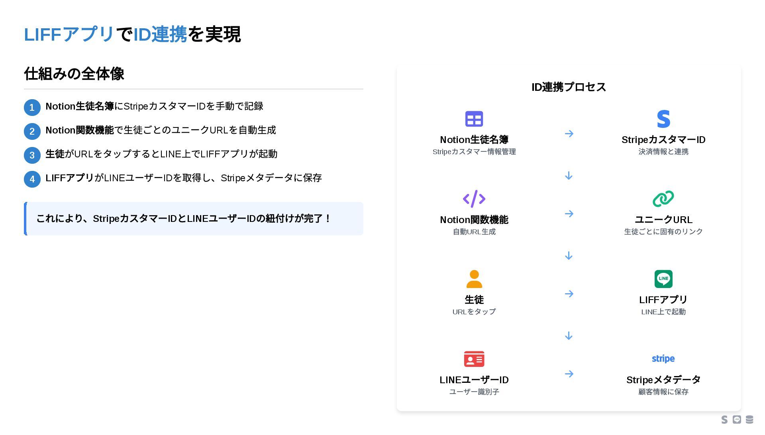Click the step text about Stripeメタデータに保存
The image size is (765, 435).
(x=184, y=178)
